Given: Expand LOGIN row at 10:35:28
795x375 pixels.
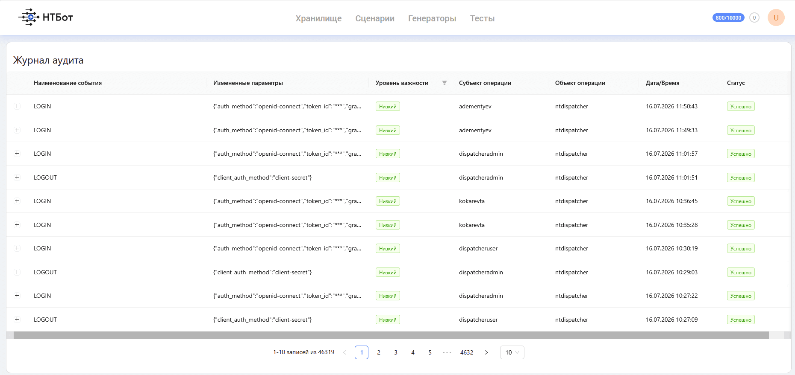Looking at the screenshot, I should pyautogui.click(x=17, y=225).
